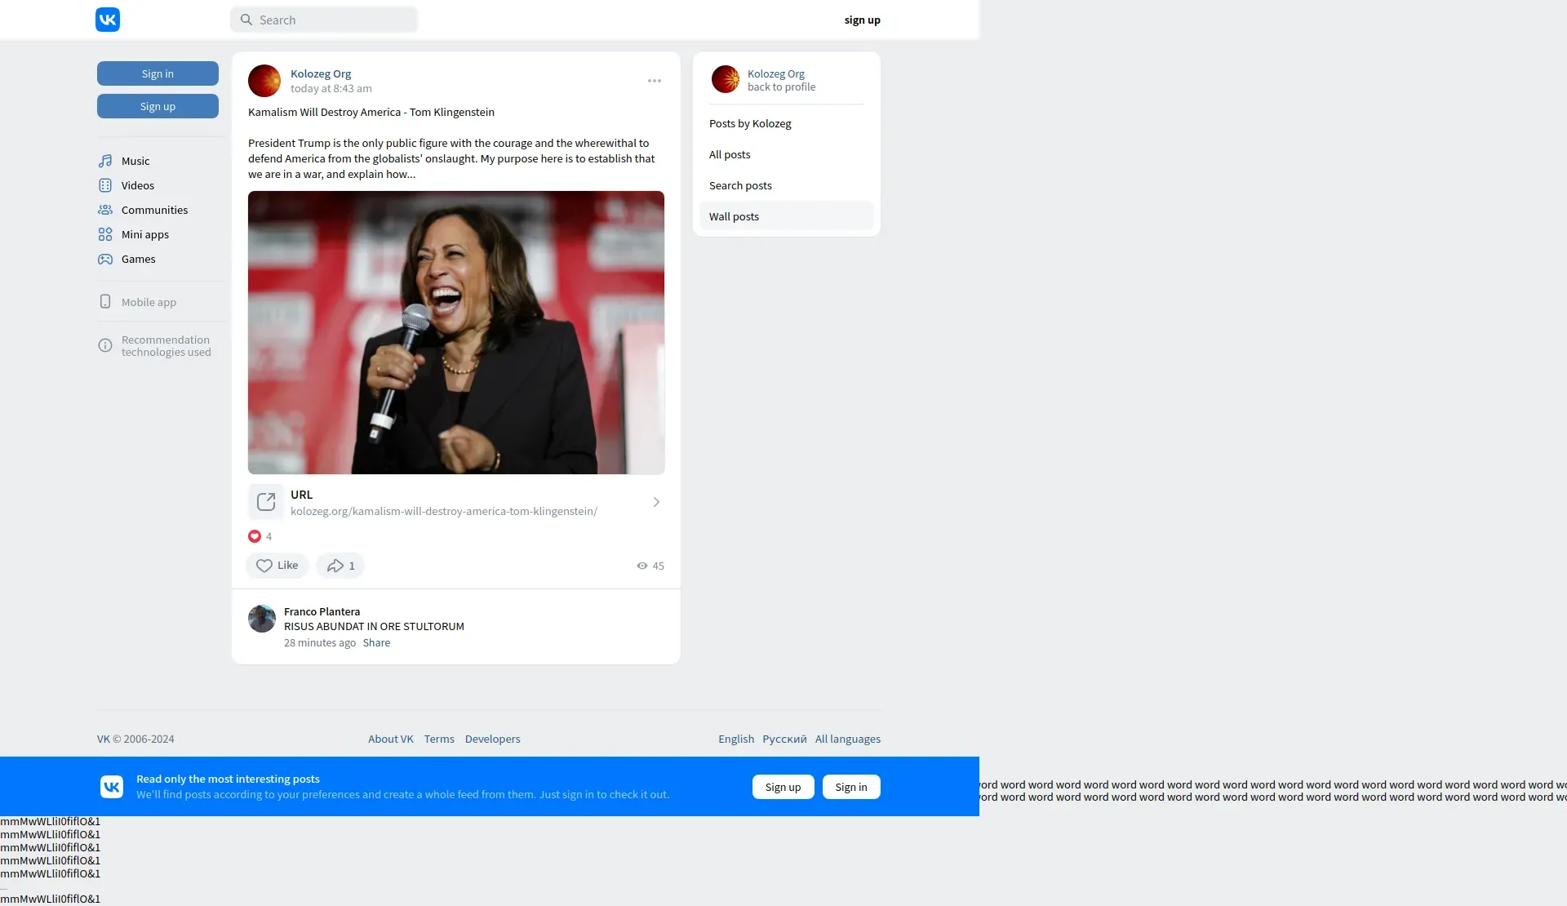Open the three-dot post options menu
Screen dimensions: 1567x906
coord(655,81)
